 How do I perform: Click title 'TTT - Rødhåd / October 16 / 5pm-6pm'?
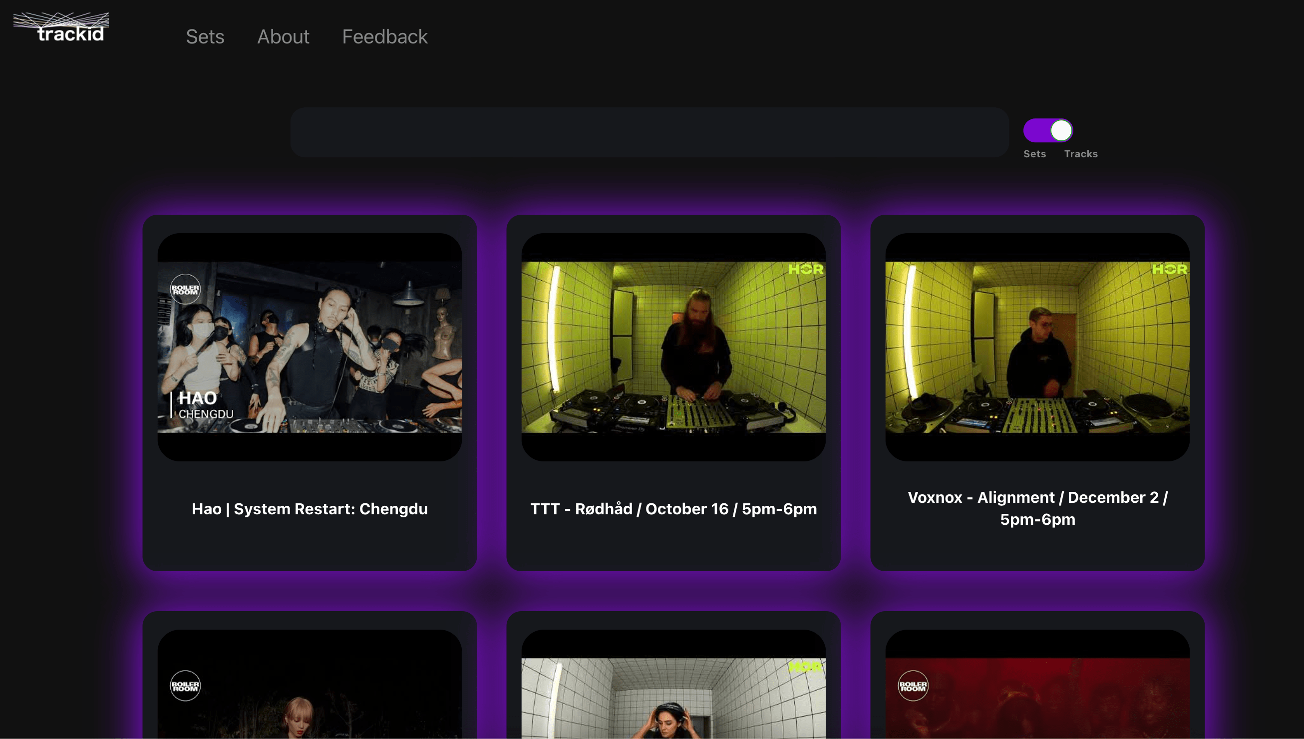[x=673, y=509]
